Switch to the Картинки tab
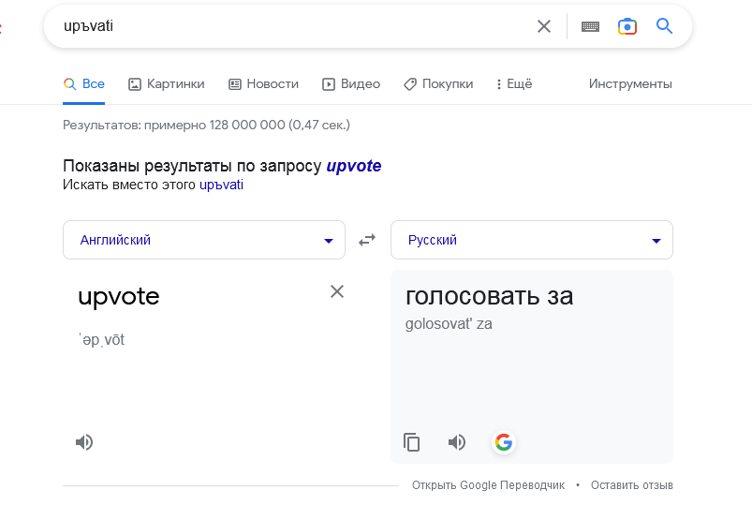Viewport: 752px width, 505px height. (x=167, y=84)
